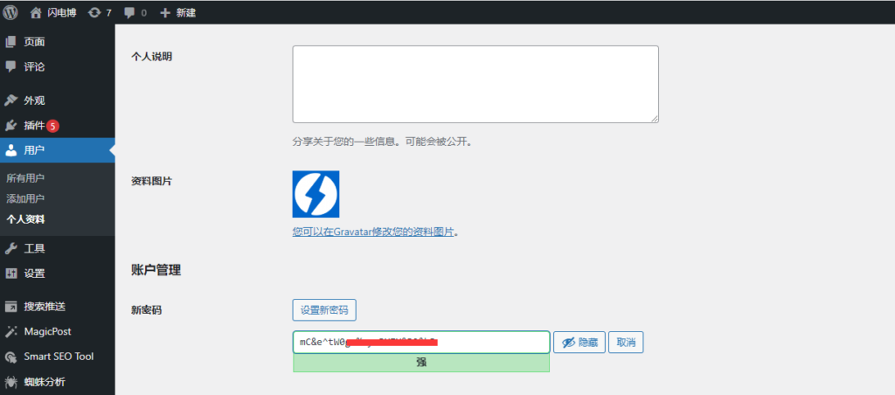Go to 所有用户 submenu
Viewport: 895px width, 395px height.
coord(25,178)
